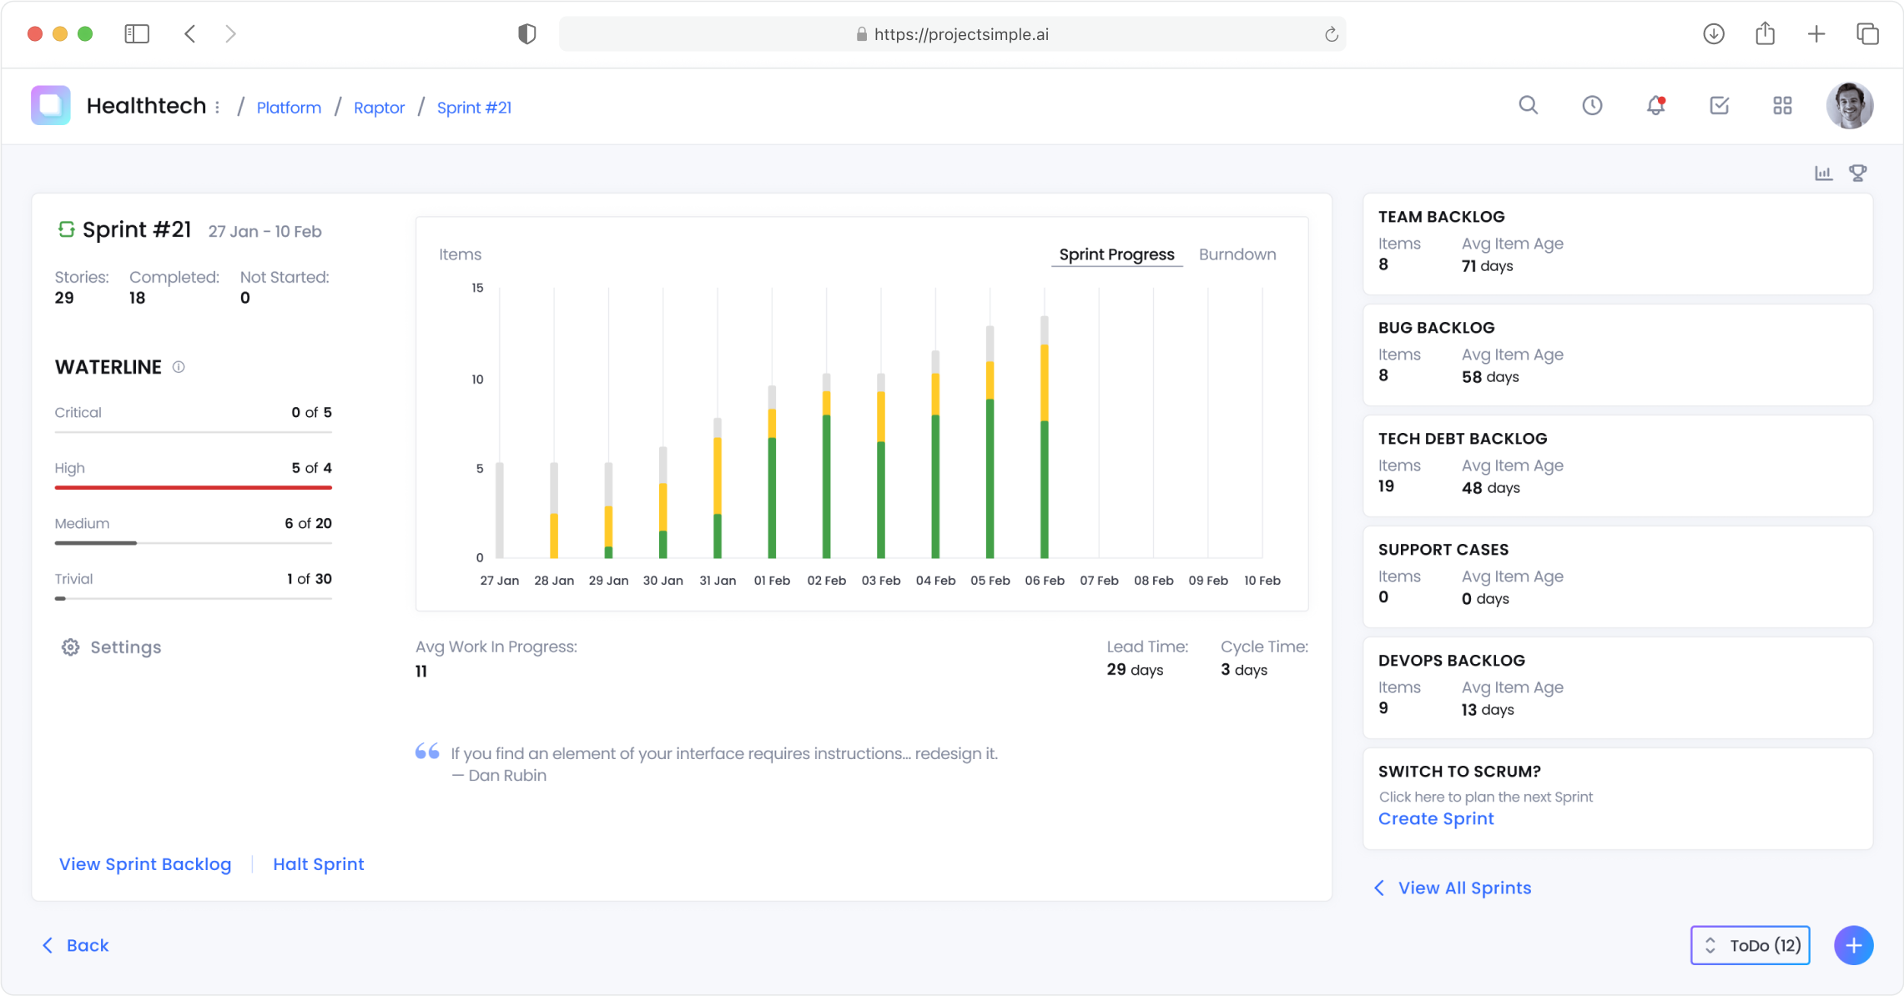Screen dimensions: 1904x996
Task: Toggle the browser sidebar panel
Action: point(137,34)
